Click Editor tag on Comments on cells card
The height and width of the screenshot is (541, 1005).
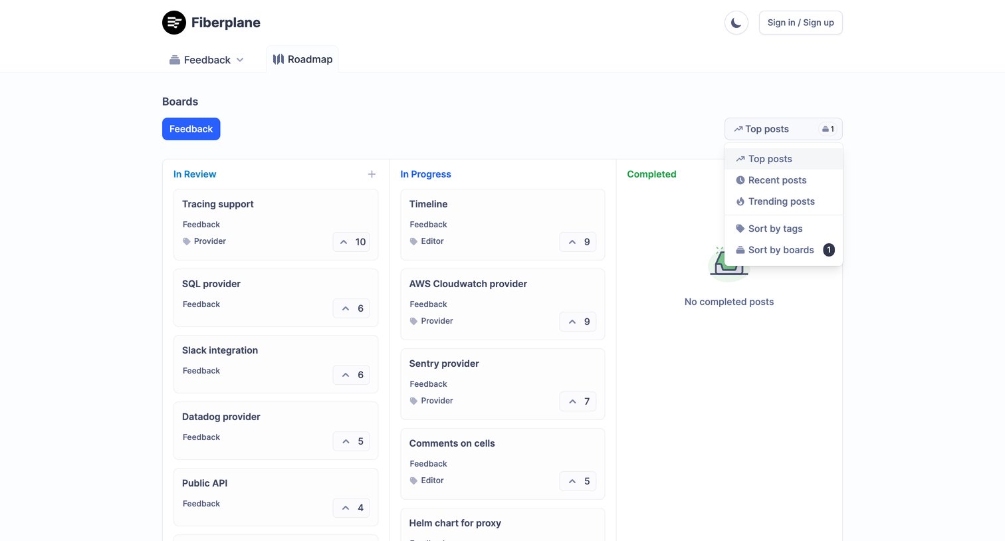(x=427, y=481)
